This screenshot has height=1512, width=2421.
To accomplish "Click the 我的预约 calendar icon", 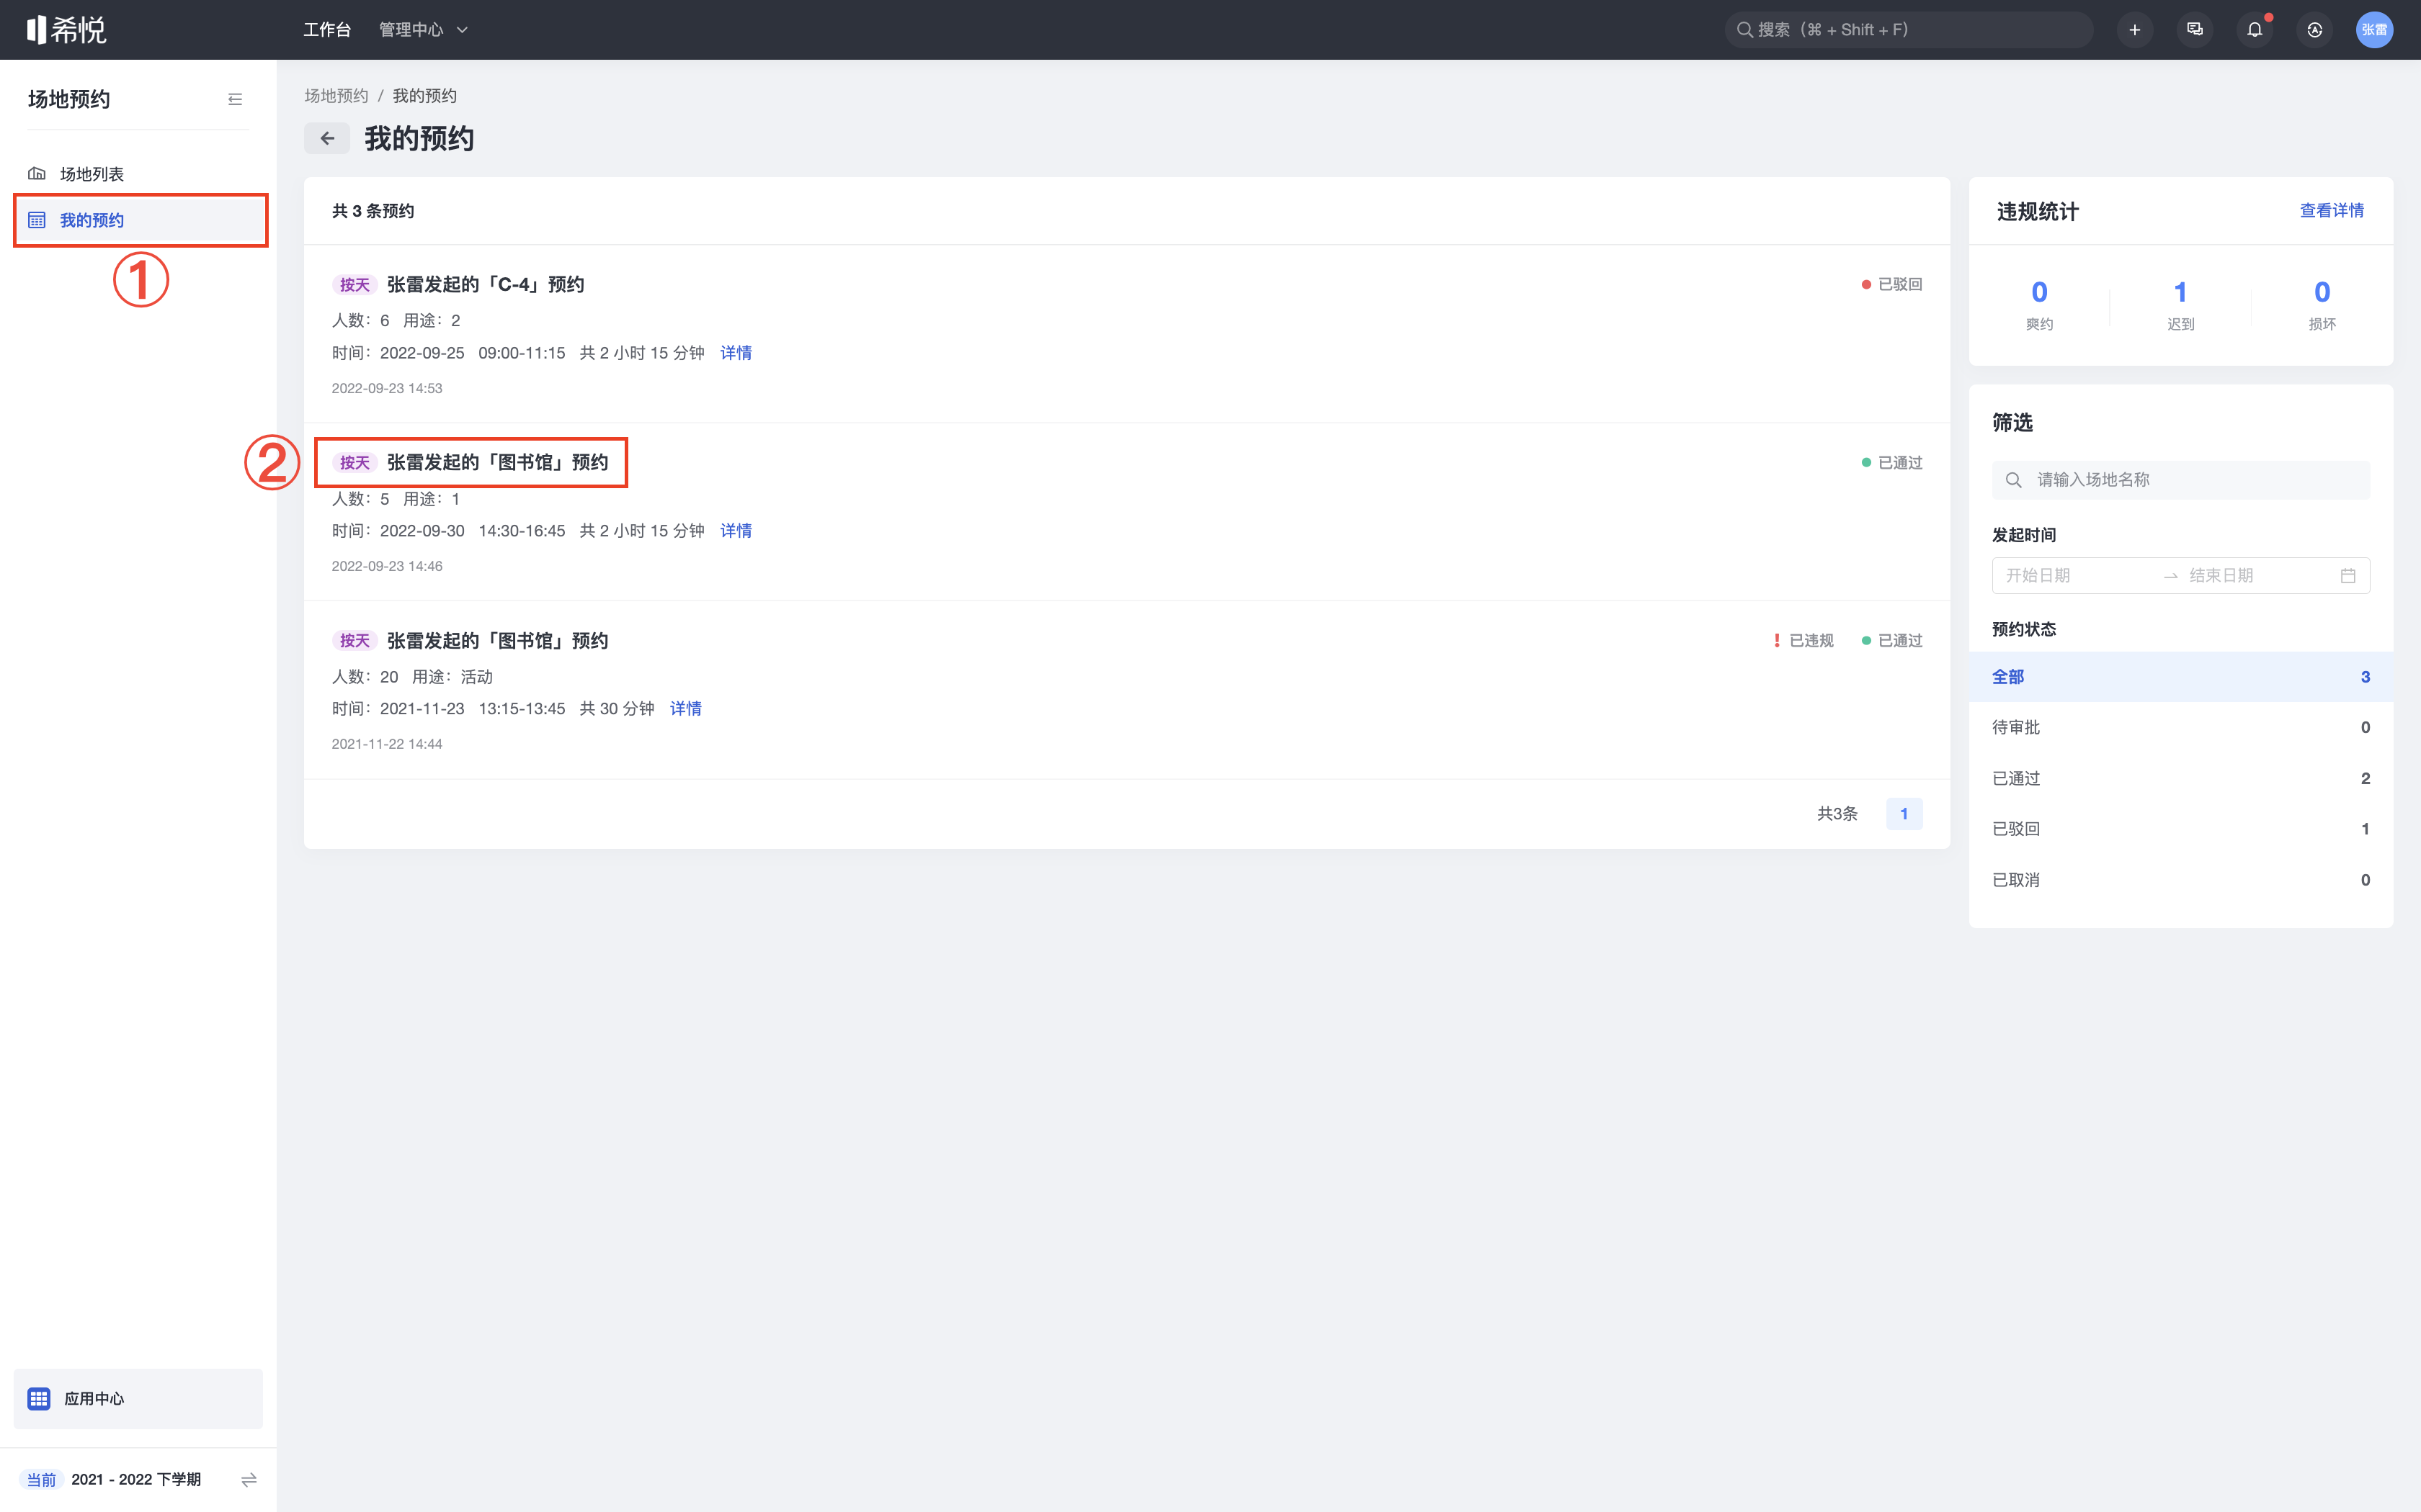I will [37, 220].
